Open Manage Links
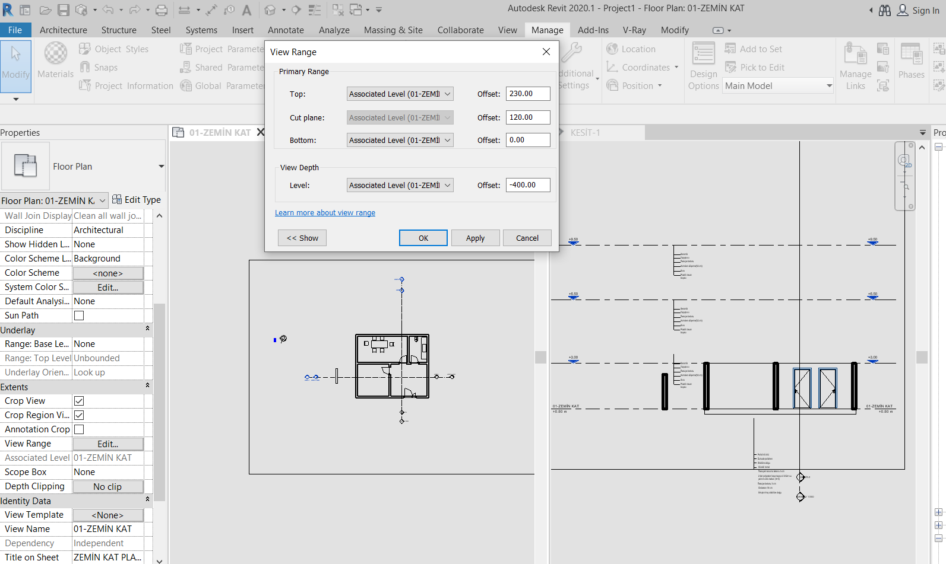 click(856, 66)
